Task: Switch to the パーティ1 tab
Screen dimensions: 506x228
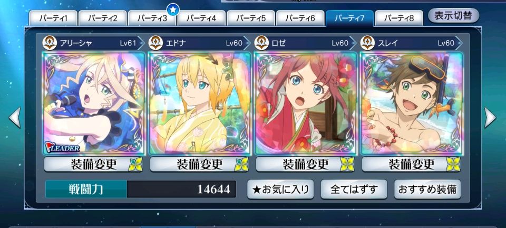Action: pos(53,18)
